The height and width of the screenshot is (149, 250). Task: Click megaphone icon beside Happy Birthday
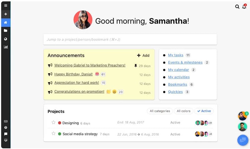click(50, 74)
